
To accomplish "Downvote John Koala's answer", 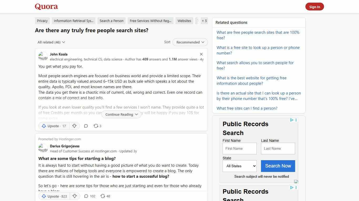I will tap(74, 126).
